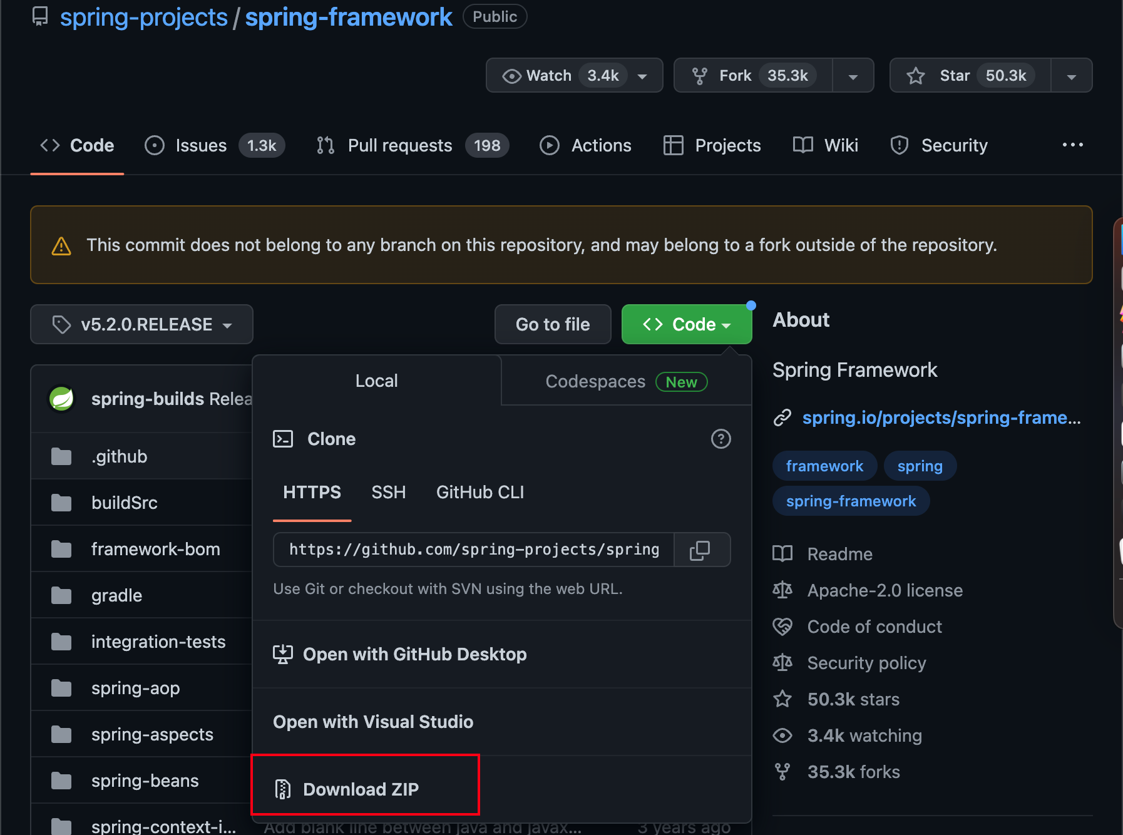
Task: Open the Wiki tab
Action: [825, 145]
